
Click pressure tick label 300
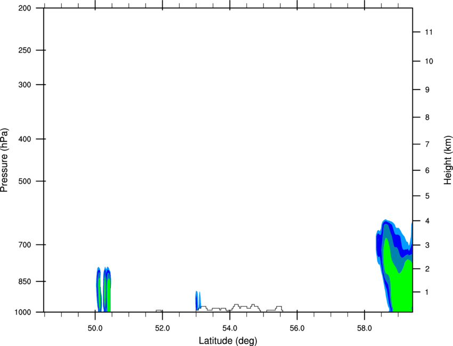[25, 85]
